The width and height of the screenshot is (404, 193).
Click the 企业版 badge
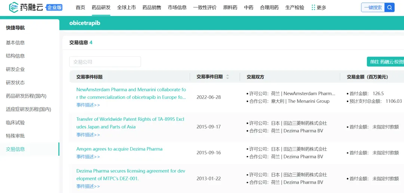55,7
